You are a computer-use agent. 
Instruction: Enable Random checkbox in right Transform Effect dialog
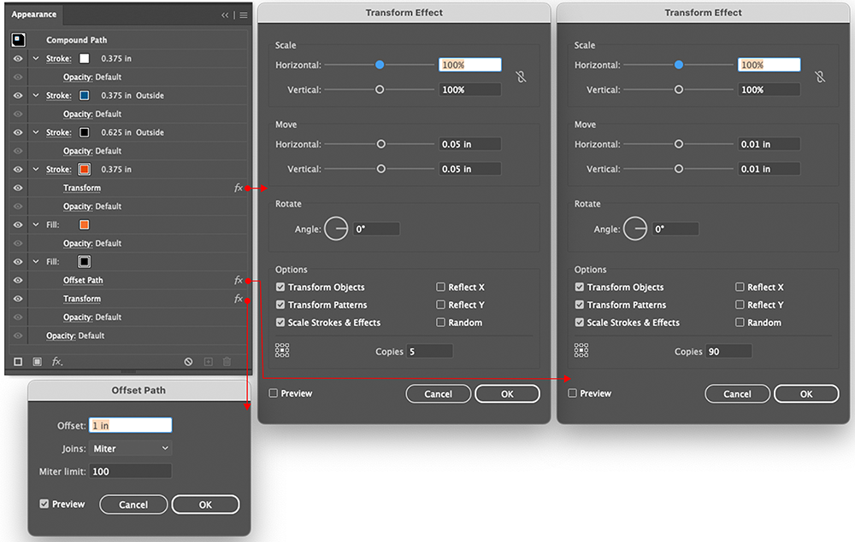point(740,323)
